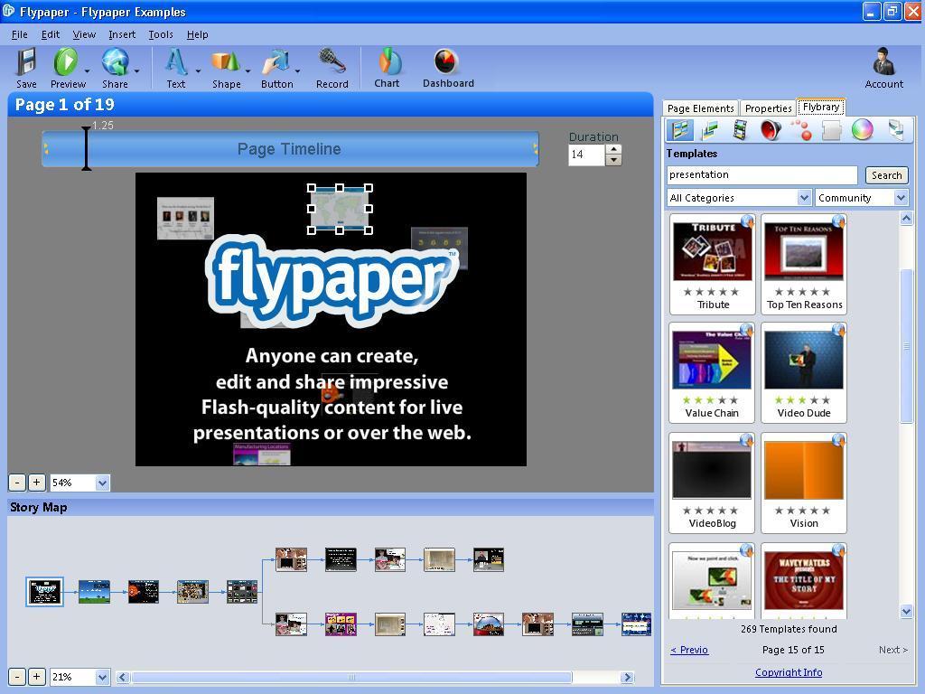Increase Duration with up stepper arrow
925x694 pixels.
(613, 150)
